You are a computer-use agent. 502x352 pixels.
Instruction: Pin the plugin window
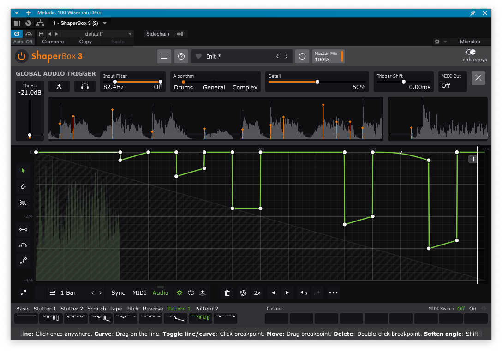[x=472, y=13]
